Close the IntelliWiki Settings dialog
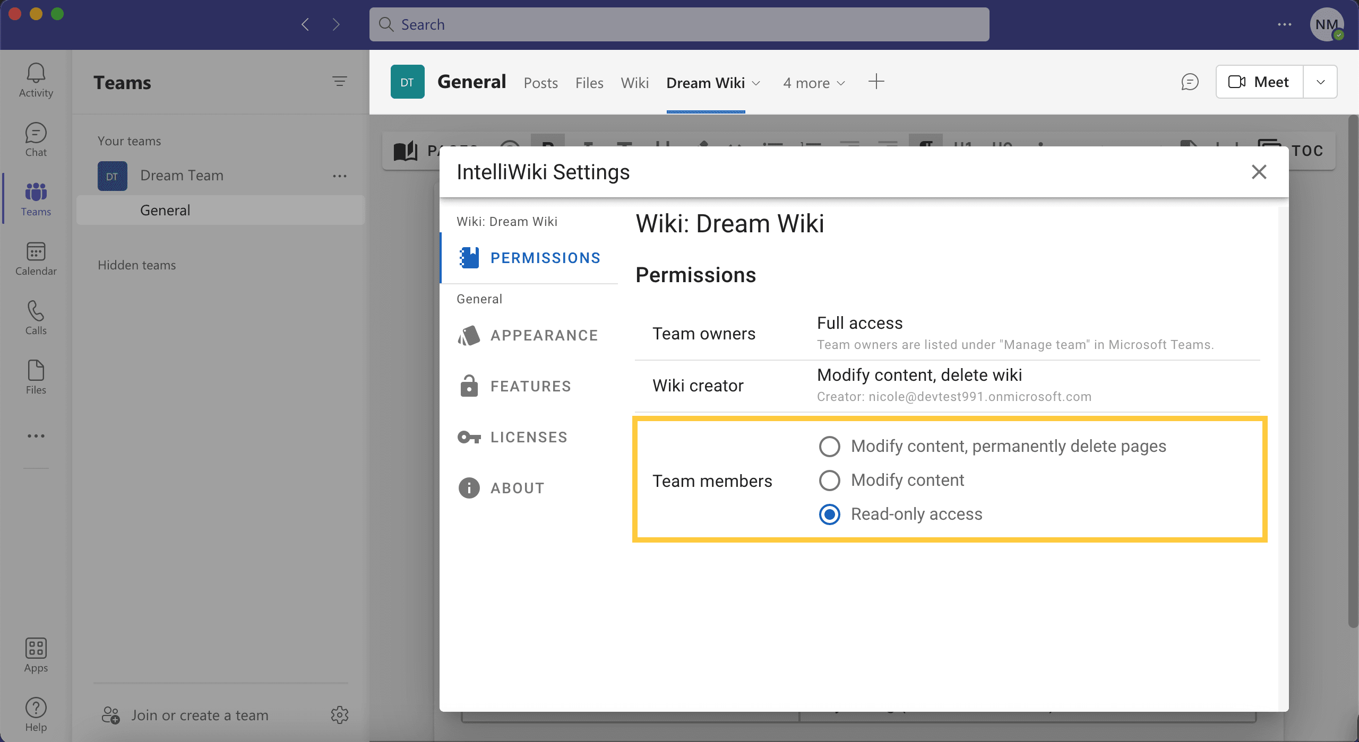1359x742 pixels. 1259,172
